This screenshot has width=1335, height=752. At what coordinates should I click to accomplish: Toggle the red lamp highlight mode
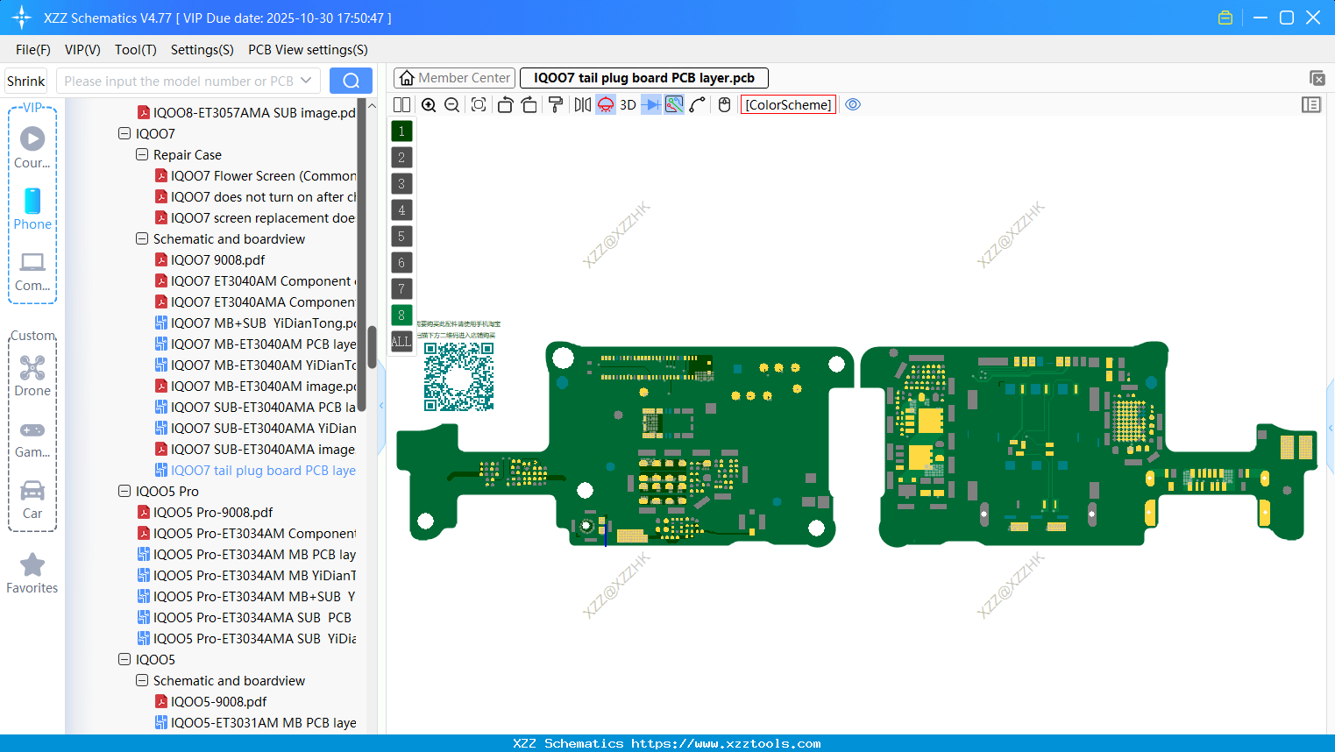pyautogui.click(x=604, y=104)
